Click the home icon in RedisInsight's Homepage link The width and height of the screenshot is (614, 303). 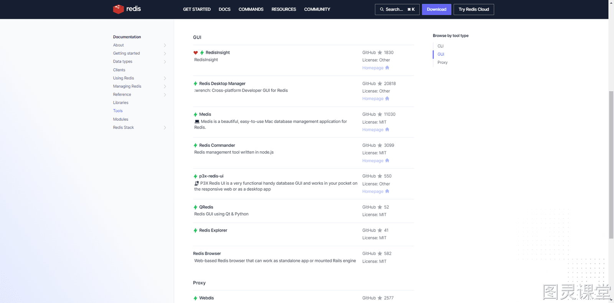[x=387, y=68]
